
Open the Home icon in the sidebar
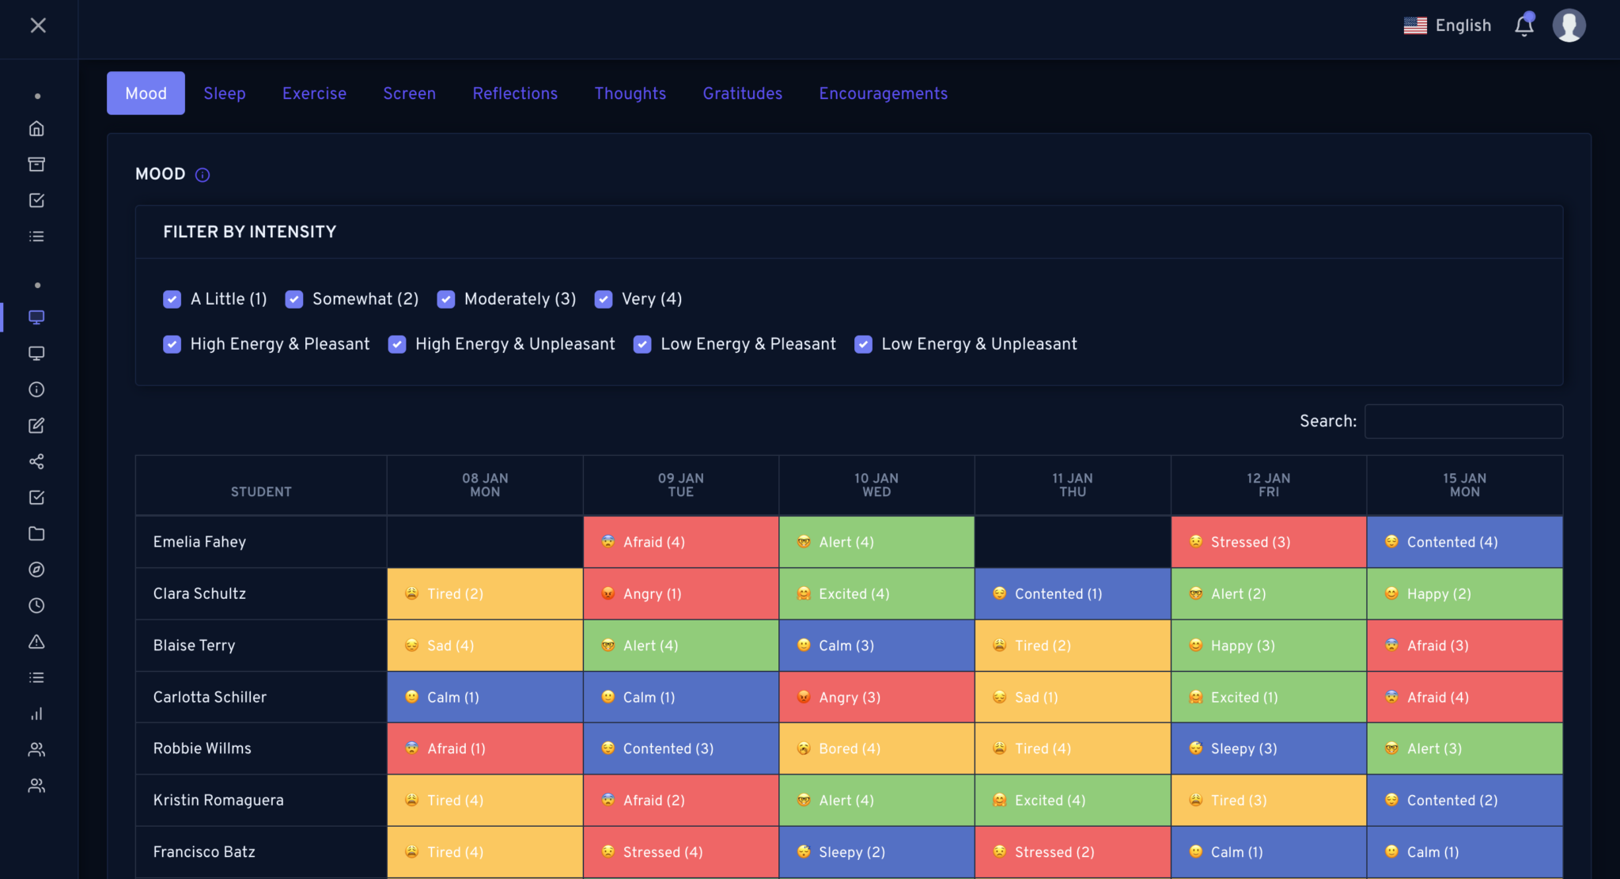[x=36, y=128]
